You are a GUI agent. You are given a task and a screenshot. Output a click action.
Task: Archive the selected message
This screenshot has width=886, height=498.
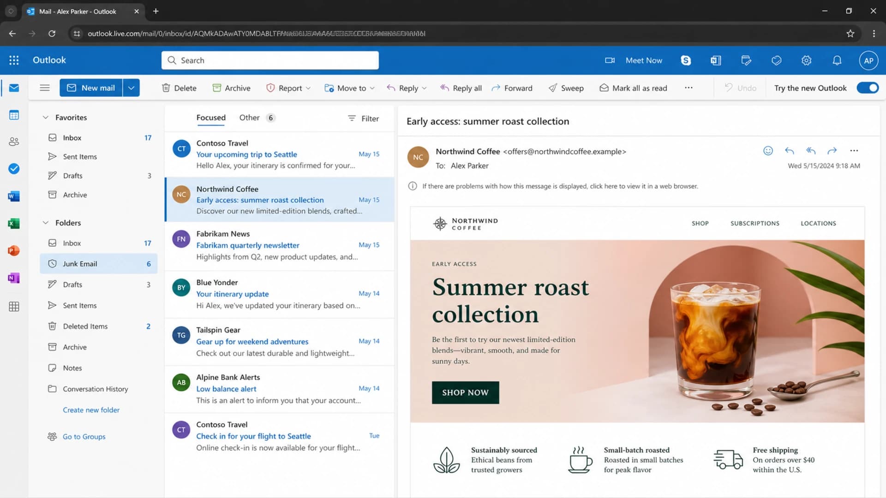click(x=232, y=88)
